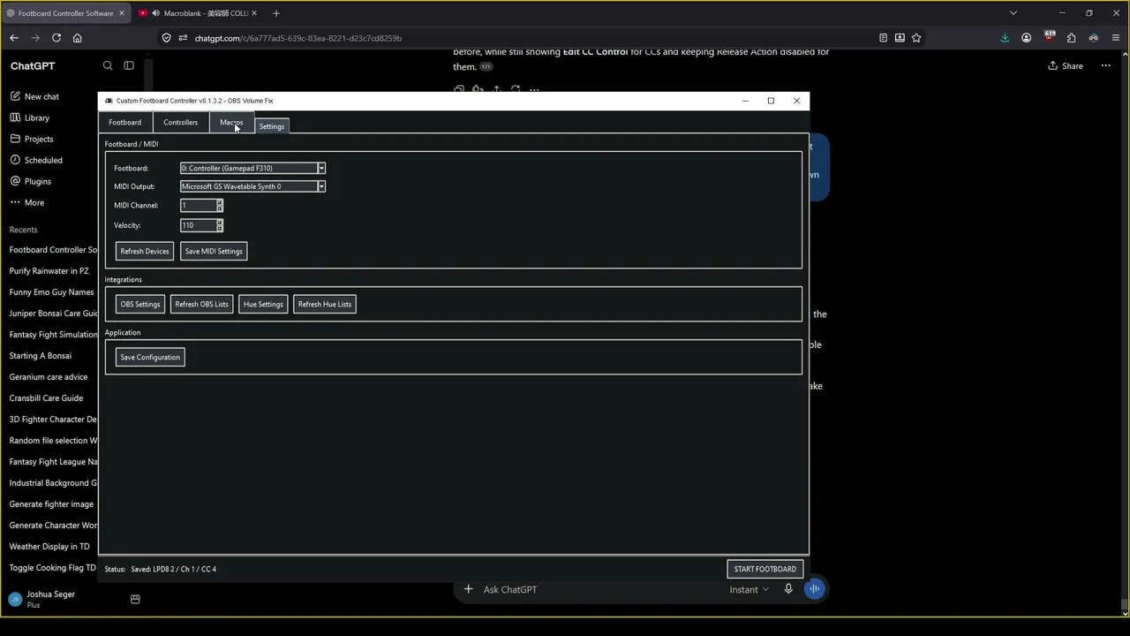Close the Footboard Controller Software browser tab
Screen dimensions: 1130x636
(120, 13)
